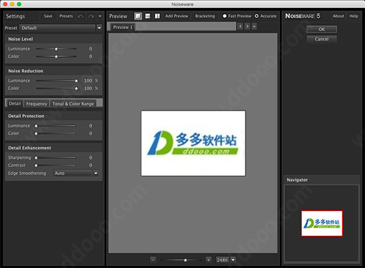The width and height of the screenshot is (365, 268).
Task: Click the 248% zoom value field
Action: tap(222, 260)
